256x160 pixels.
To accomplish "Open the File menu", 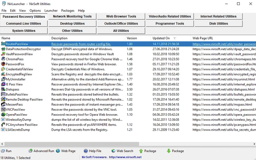I will 4,11.
